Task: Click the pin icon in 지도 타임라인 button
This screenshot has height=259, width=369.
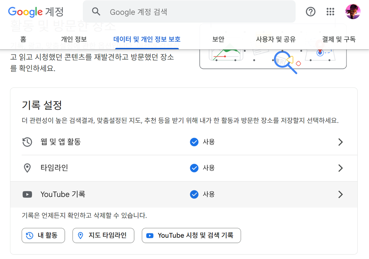Action: coord(80,235)
